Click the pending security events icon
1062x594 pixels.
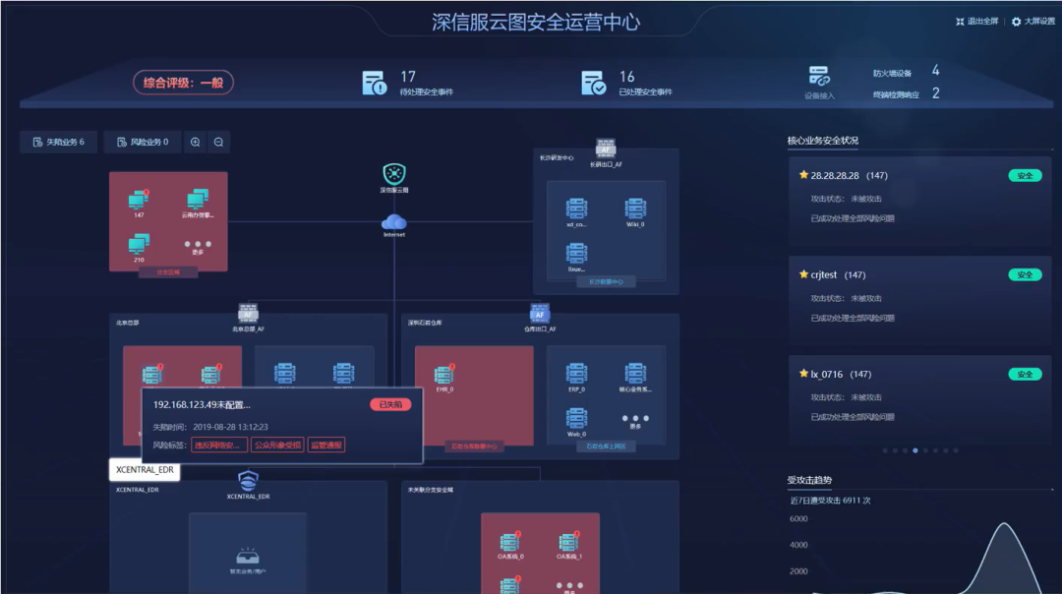pyautogui.click(x=374, y=83)
